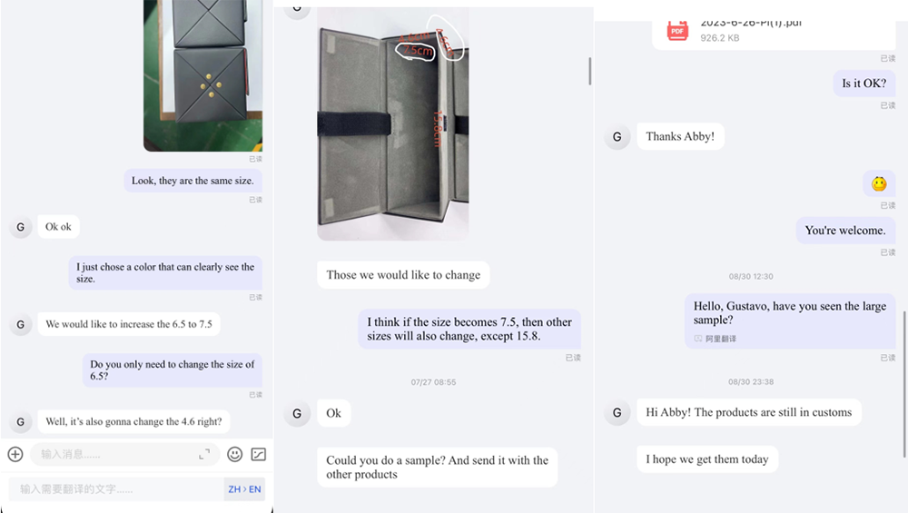Click the plus attachment icon
This screenshot has height=513, width=908.
pos(15,455)
